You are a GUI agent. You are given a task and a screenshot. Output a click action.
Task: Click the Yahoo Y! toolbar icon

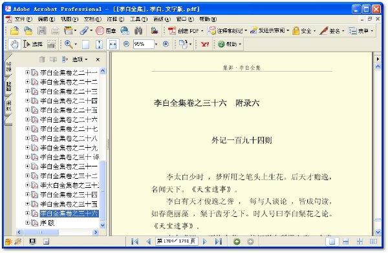point(205,45)
